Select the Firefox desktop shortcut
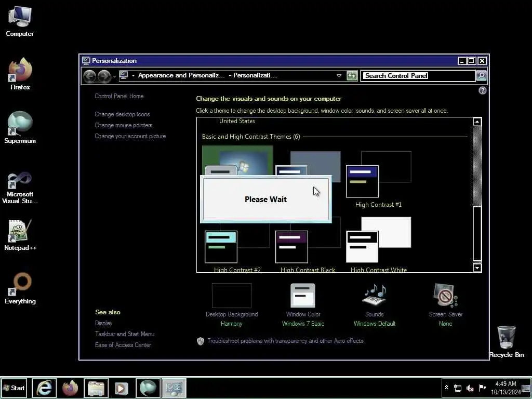 (20, 74)
